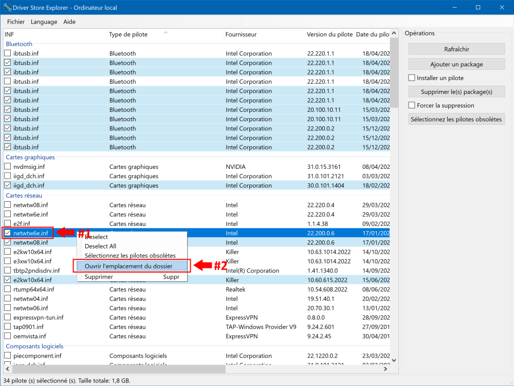Select Deselect All in context menu
514x386 pixels.
tap(101, 246)
